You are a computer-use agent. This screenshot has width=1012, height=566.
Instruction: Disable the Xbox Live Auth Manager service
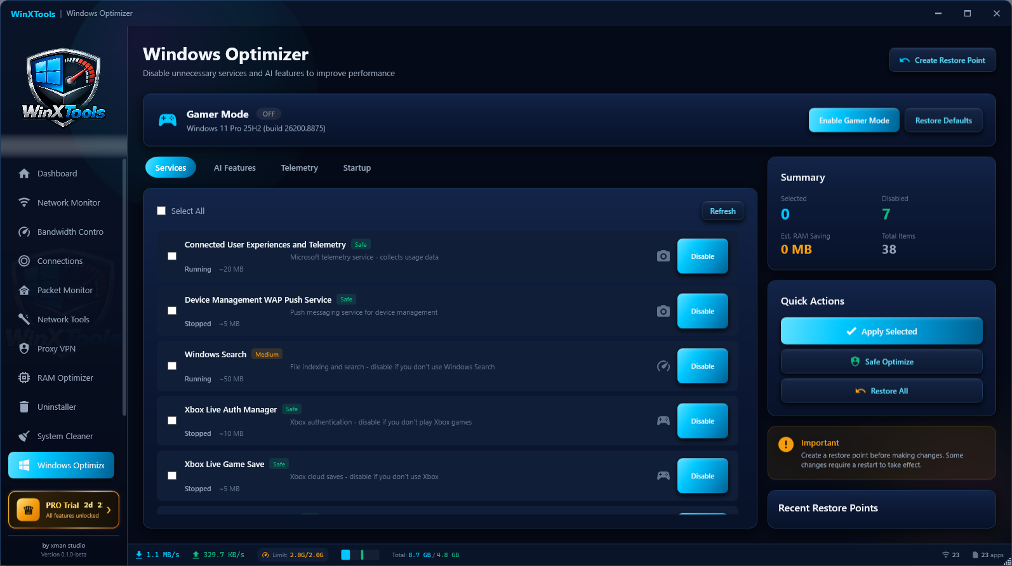click(x=702, y=421)
